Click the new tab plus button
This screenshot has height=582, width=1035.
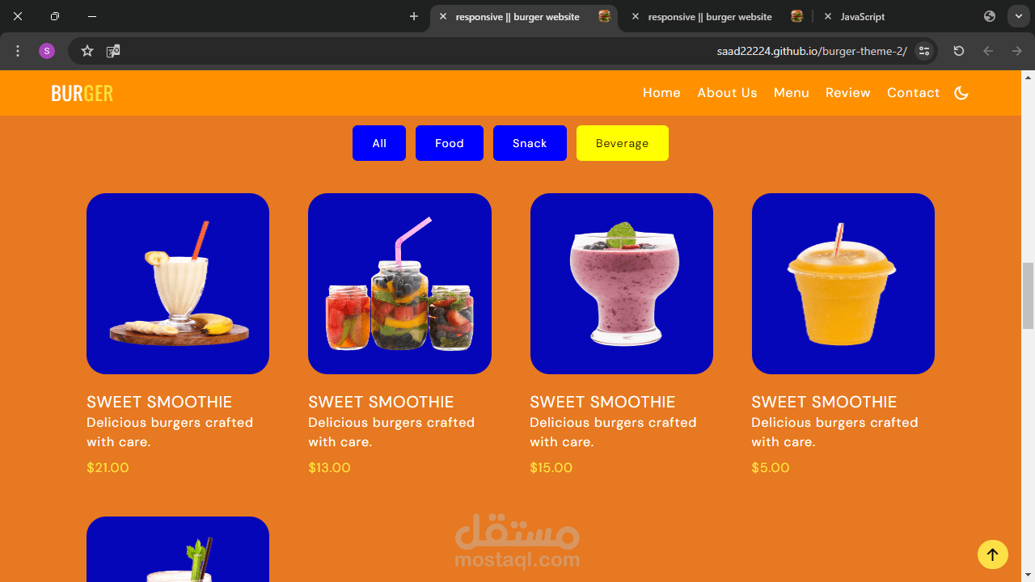tap(414, 16)
